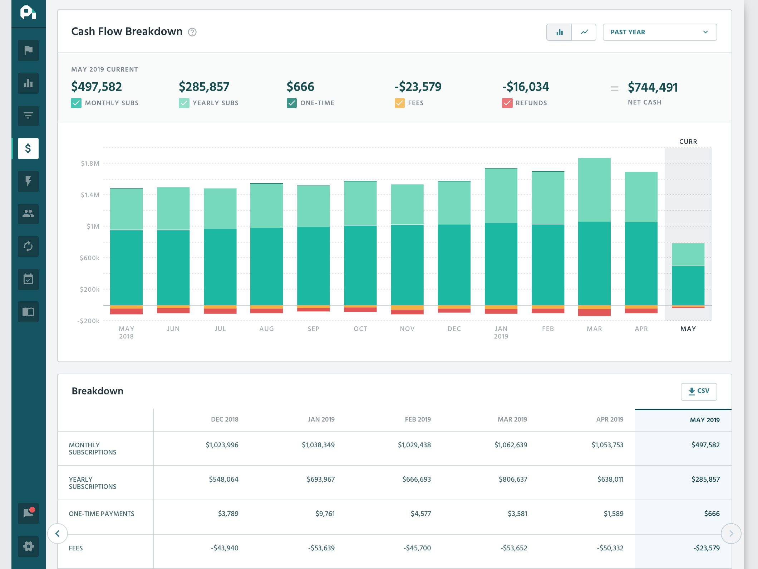Open the bar chart sidebar icon
This screenshot has height=569, width=758.
coord(28,83)
